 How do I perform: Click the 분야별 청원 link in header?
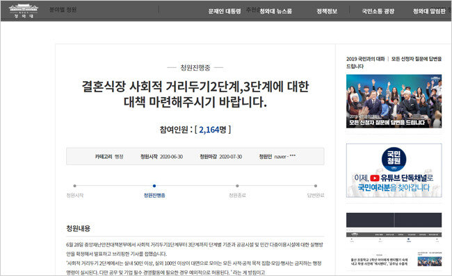pos(63,10)
